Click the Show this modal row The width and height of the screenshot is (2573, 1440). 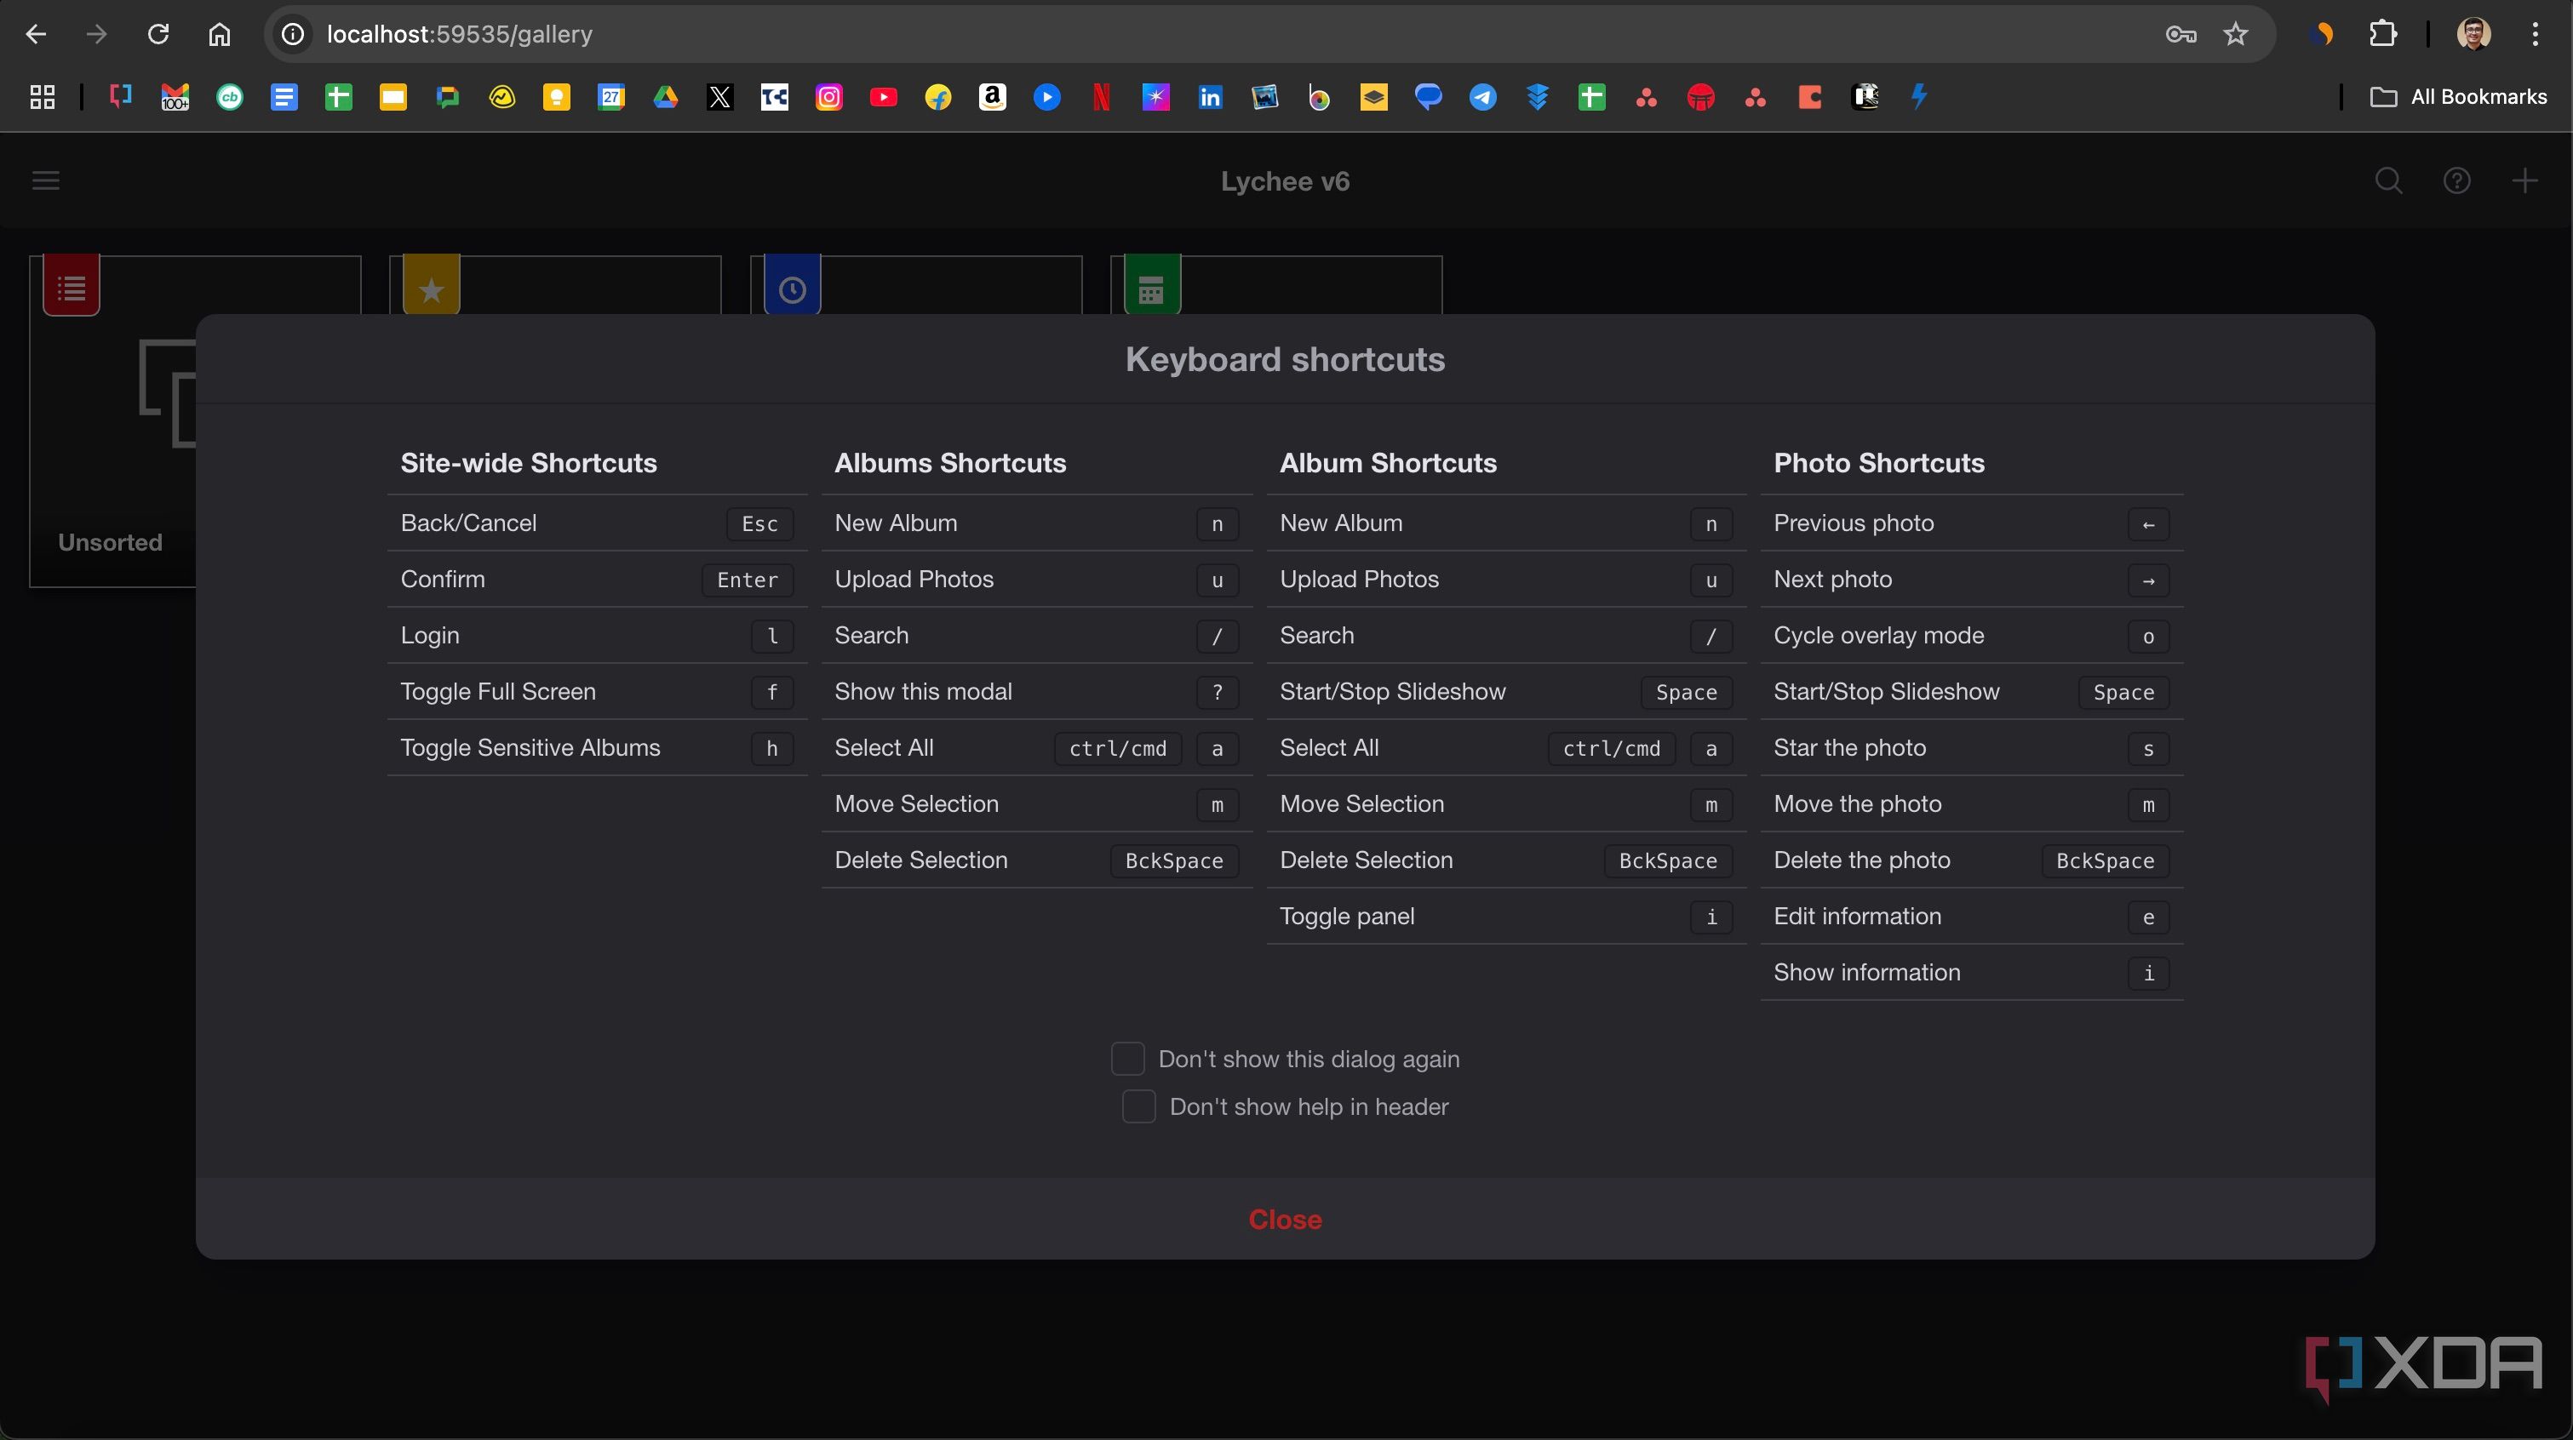tap(1036, 692)
